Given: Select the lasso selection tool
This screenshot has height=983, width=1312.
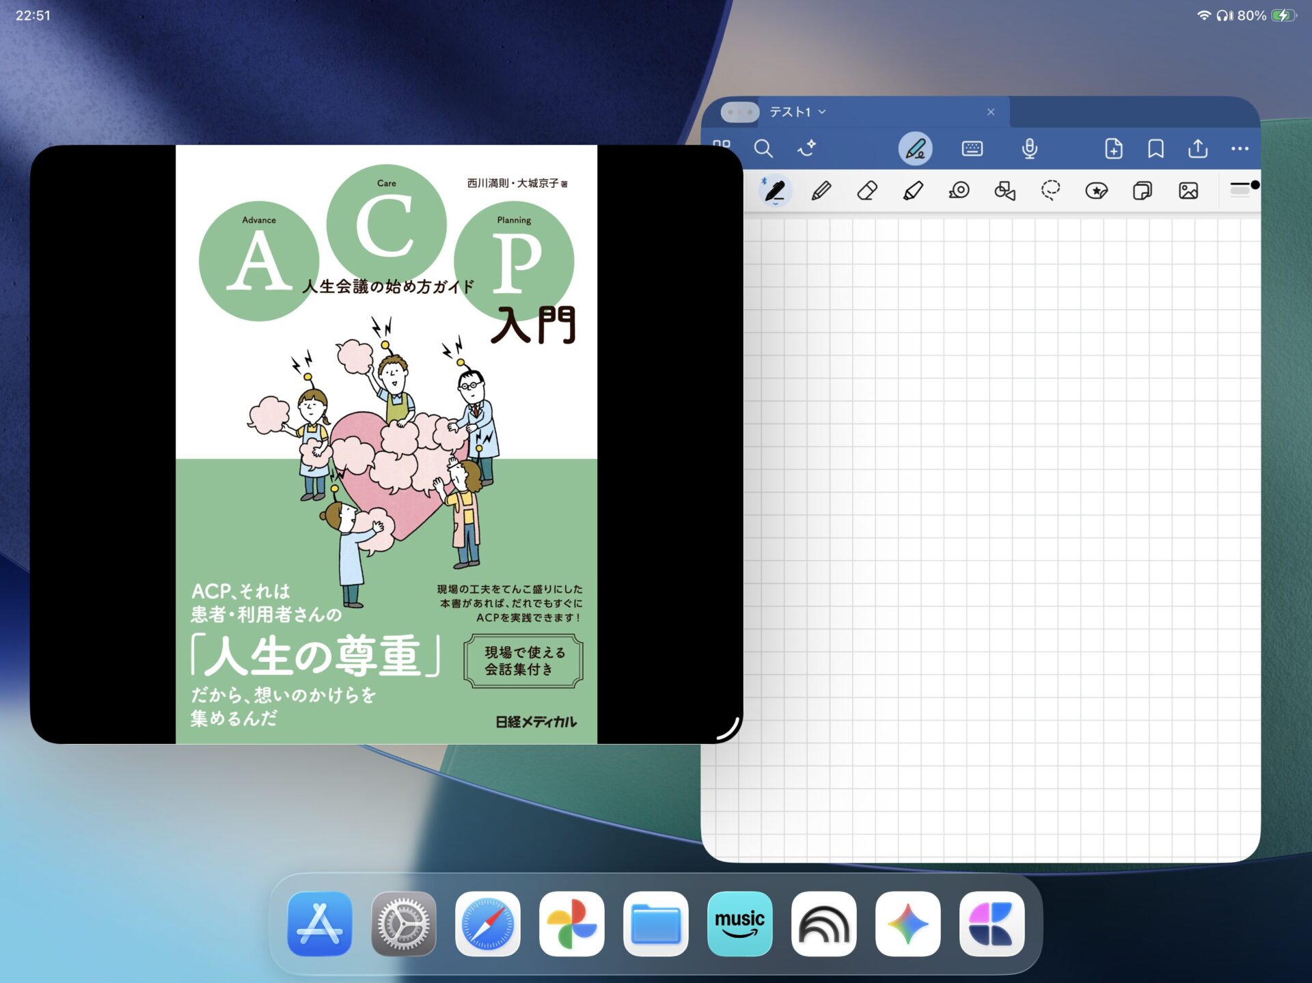Looking at the screenshot, I should coord(1050,191).
